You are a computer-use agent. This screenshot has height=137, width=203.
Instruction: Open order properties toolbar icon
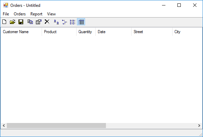tap(39, 22)
